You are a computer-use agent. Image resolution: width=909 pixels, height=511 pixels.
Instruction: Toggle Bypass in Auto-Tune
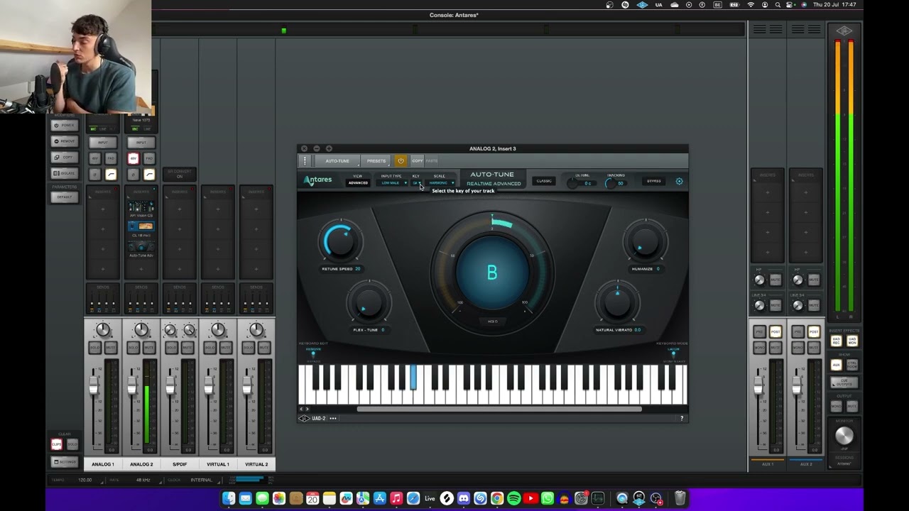tap(654, 181)
